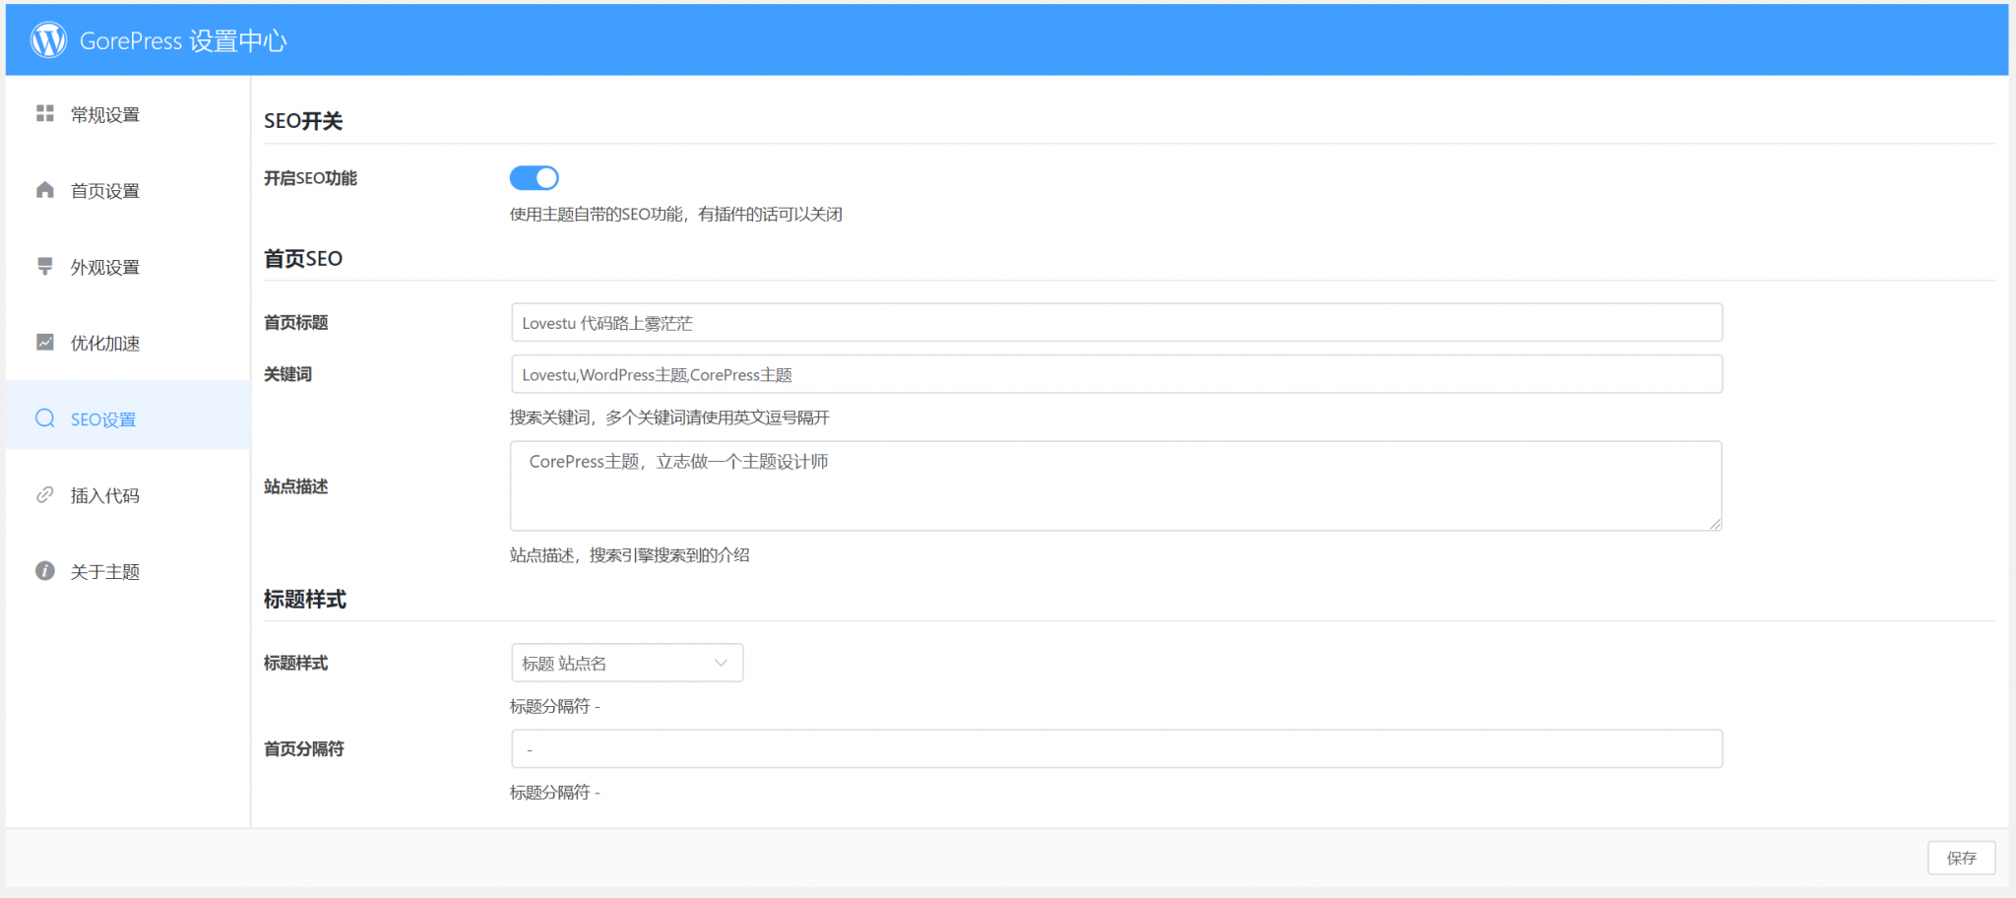
Task: Click the 首页标题 input field
Action: (1116, 323)
